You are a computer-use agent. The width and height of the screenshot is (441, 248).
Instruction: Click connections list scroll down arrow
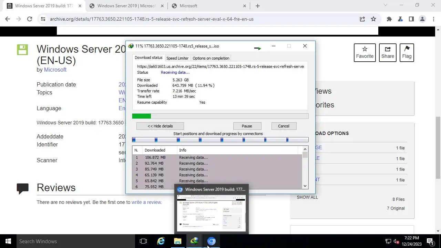tap(305, 186)
